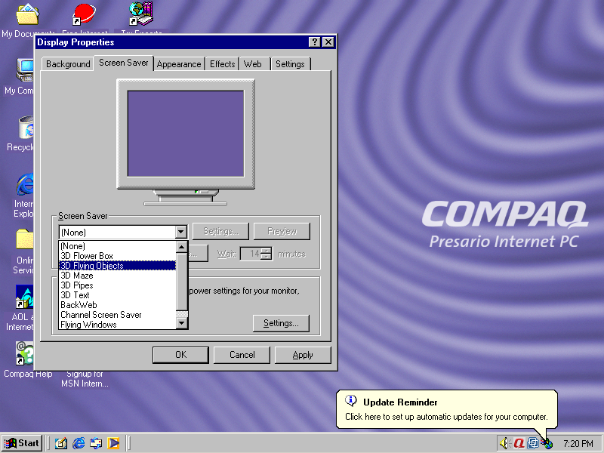The image size is (604, 453).
Task: Click the question mark help button in the title bar
Action: 314,42
